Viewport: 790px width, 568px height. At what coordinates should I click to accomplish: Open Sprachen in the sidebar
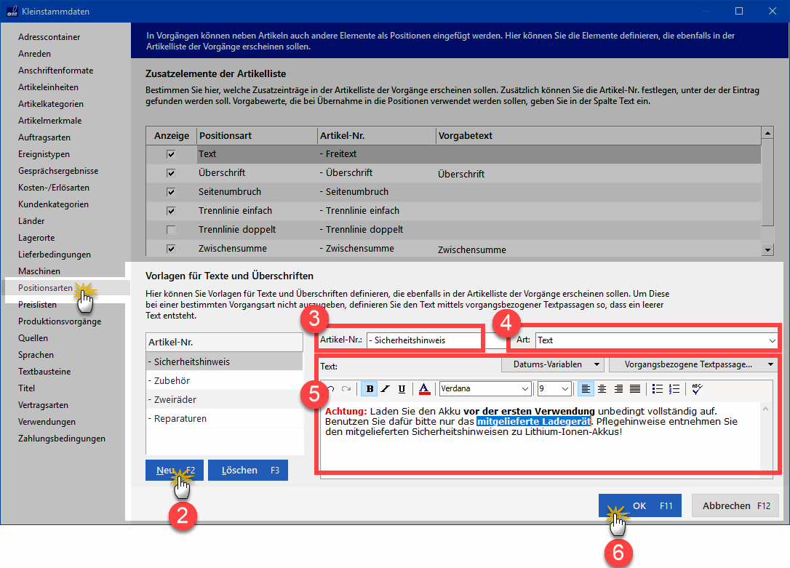[x=36, y=354]
